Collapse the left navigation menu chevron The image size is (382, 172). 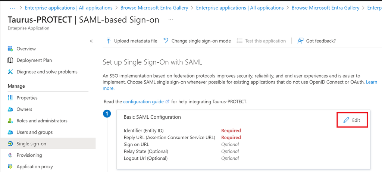pyautogui.click(x=91, y=41)
